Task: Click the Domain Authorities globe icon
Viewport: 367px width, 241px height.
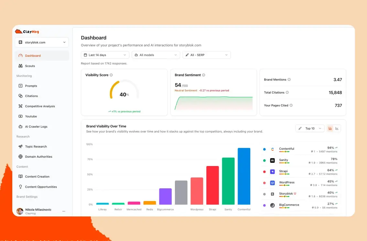Action: point(20,157)
